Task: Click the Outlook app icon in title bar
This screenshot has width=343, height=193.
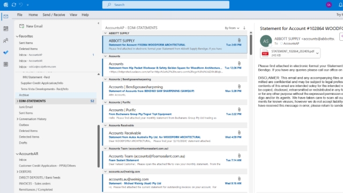Action: [6, 5]
